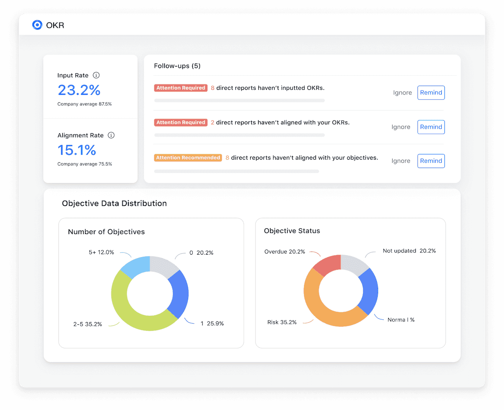The height and width of the screenshot is (410, 504).
Task: Ignore the objectives alignment recommendation
Action: 401,160
